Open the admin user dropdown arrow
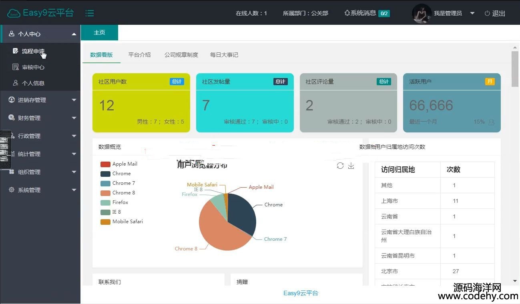520x304 pixels. point(472,13)
